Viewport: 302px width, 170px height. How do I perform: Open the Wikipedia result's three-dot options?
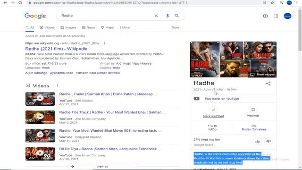[x=105, y=43]
